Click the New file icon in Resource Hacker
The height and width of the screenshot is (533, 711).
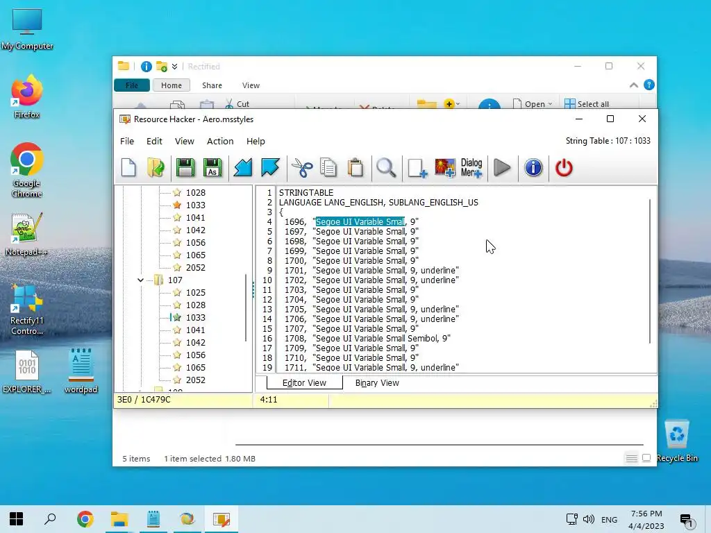tap(128, 168)
